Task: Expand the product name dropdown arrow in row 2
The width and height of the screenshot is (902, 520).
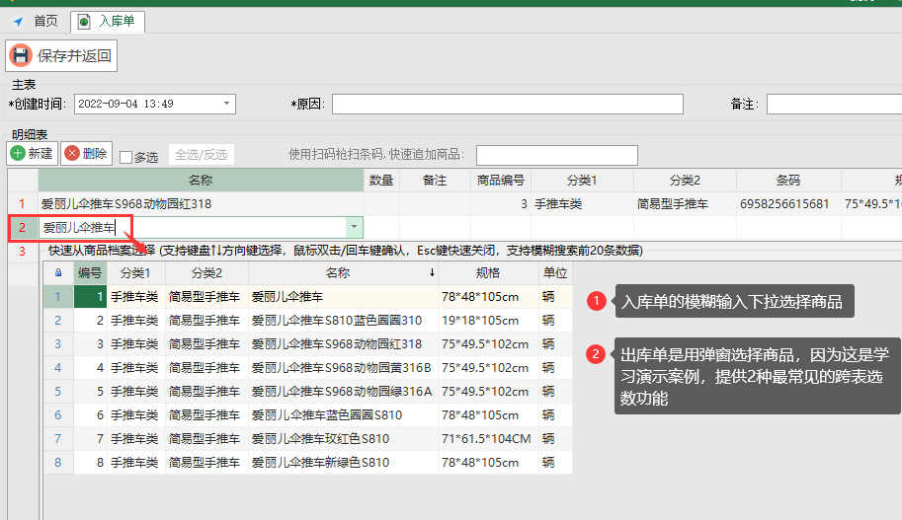Action: coord(354,227)
